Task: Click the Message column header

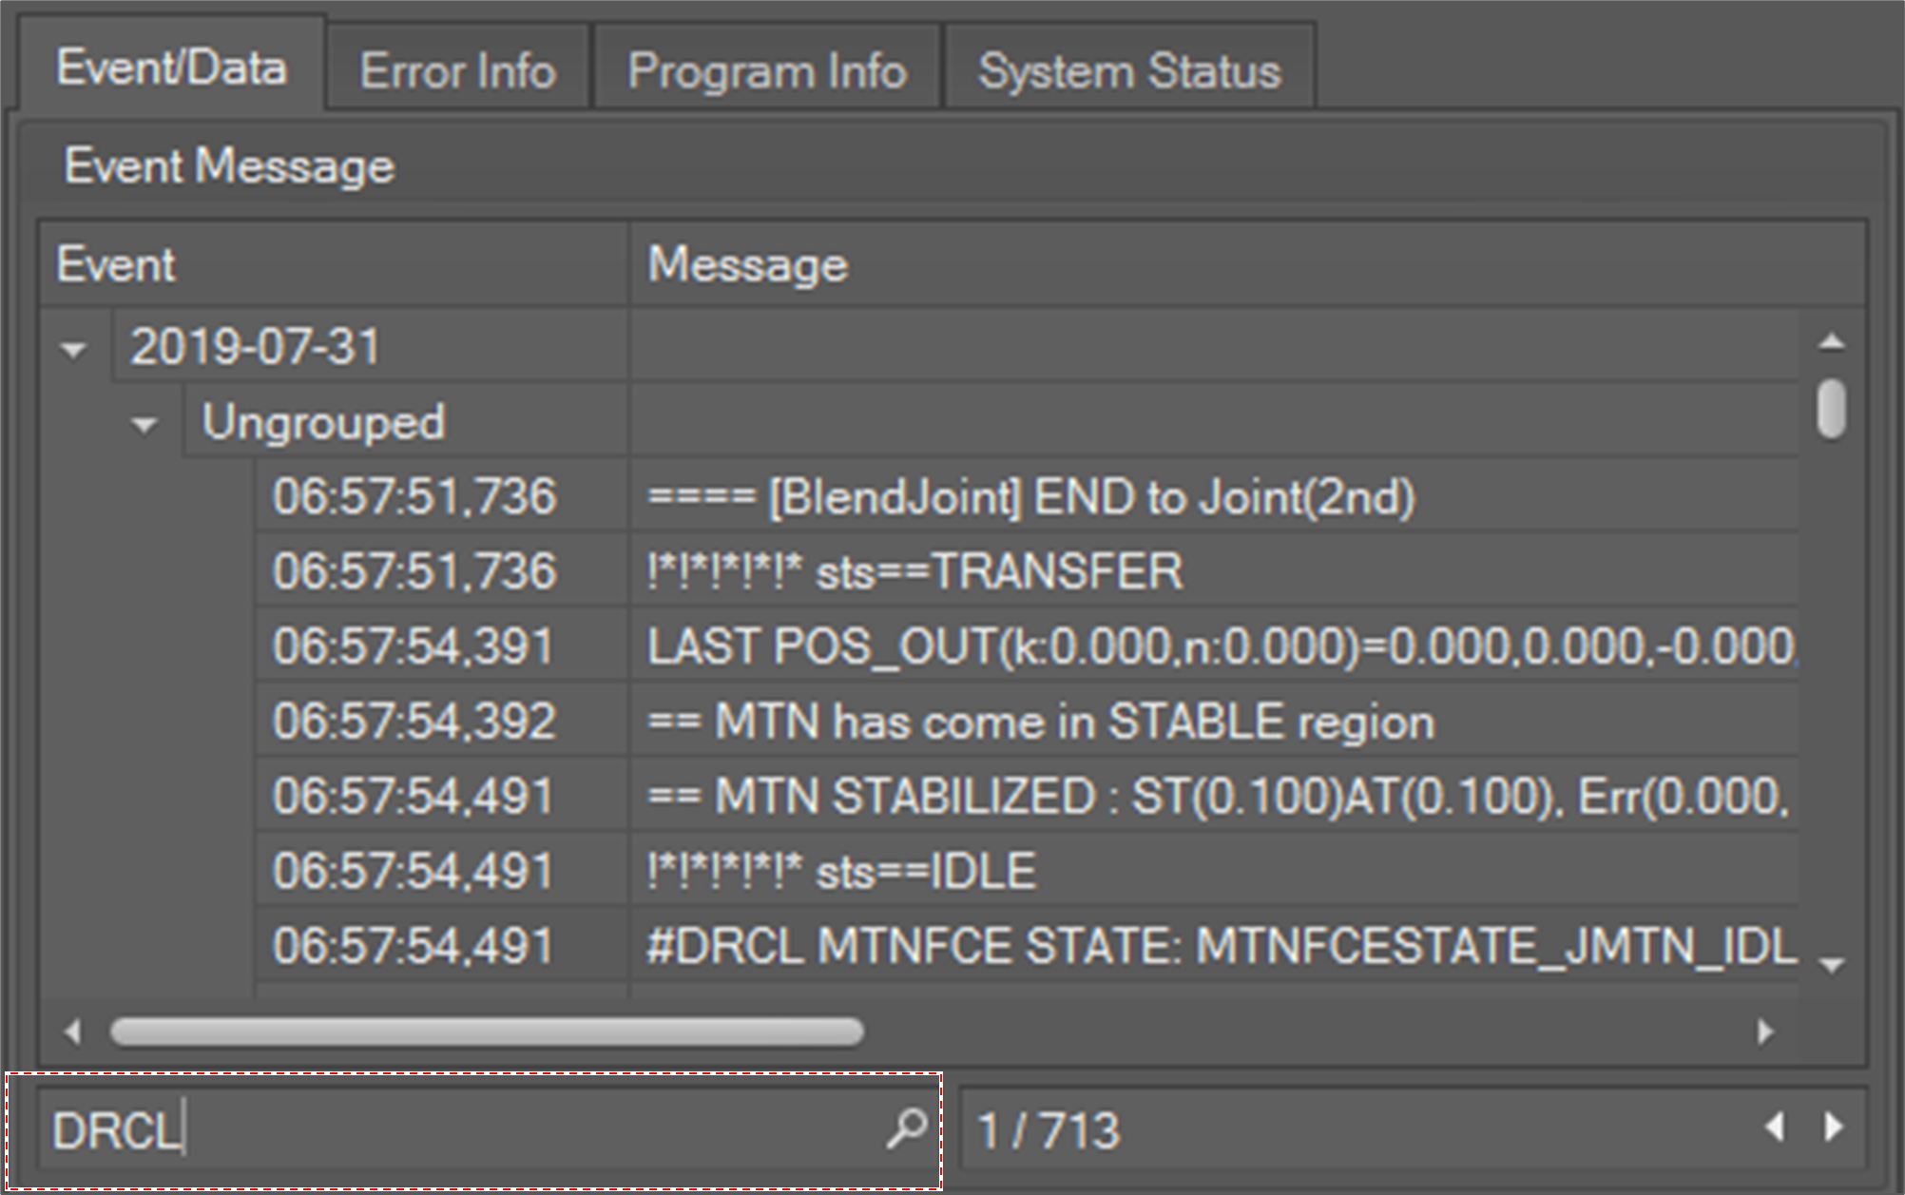Action: [1236, 264]
